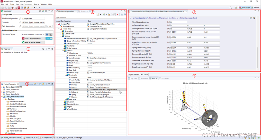Collapse the Model Data tree node
The height and width of the screenshot is (140, 261).
point(59,29)
